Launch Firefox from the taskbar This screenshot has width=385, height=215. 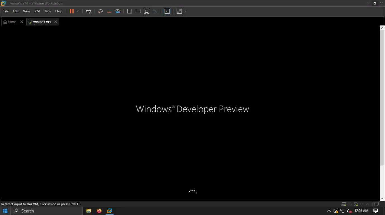pos(99,211)
